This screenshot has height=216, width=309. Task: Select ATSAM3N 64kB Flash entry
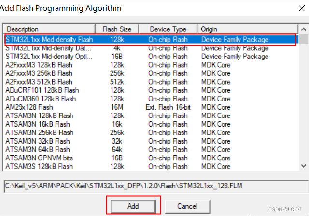151,150
